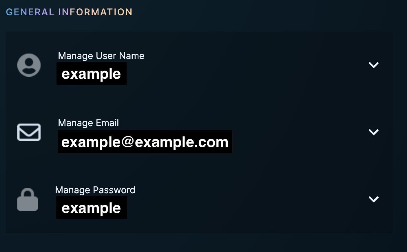Click the GENERAL INFORMATION section heading

(69, 12)
